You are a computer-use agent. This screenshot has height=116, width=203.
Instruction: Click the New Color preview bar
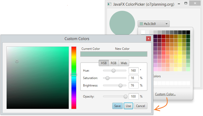[x=130, y=54]
